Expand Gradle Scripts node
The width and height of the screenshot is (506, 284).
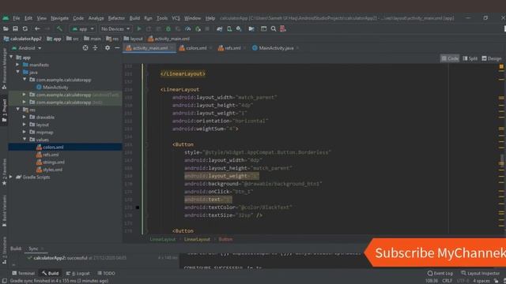click(x=11, y=177)
